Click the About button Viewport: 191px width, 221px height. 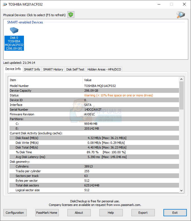[79, 213]
